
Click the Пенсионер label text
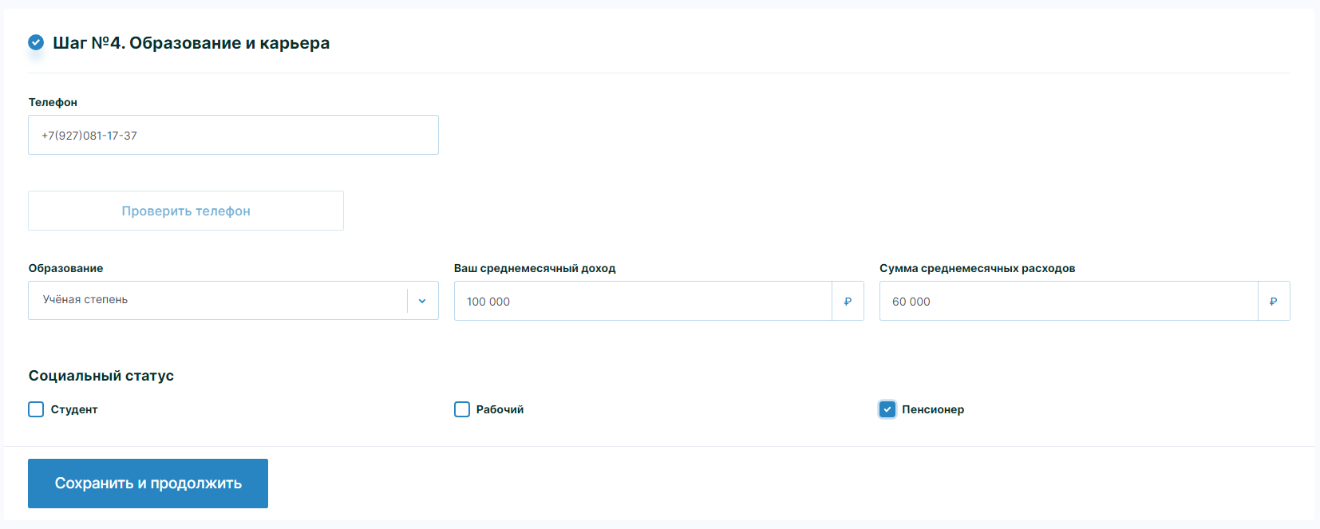[x=932, y=409]
